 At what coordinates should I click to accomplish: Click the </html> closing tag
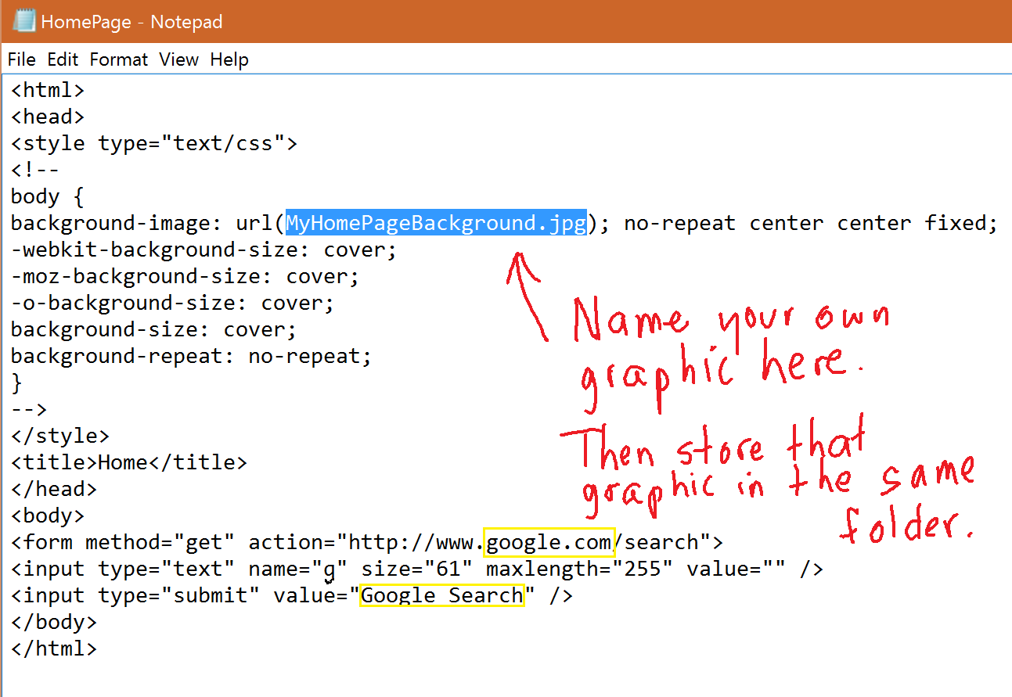pos(54,649)
